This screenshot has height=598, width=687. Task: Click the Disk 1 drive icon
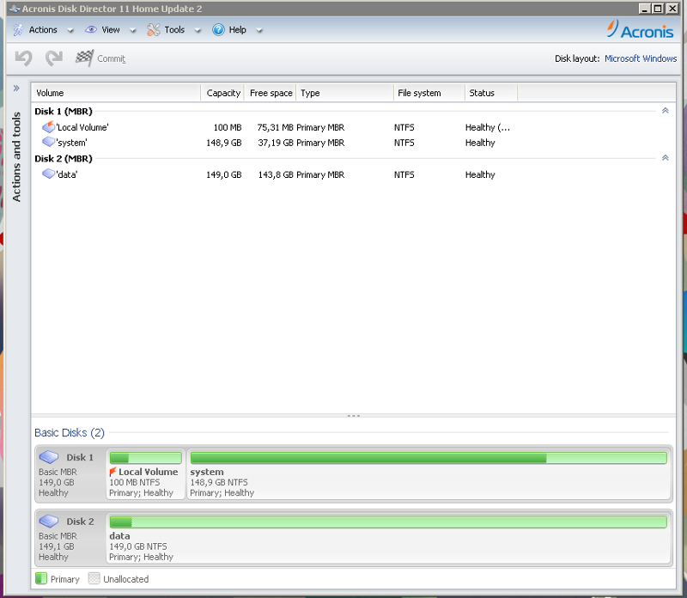coord(49,457)
